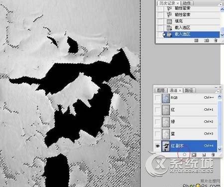224x187 pixels.
Task: Collapse the Channels panel with minimize dash
Action: pos(216,87)
